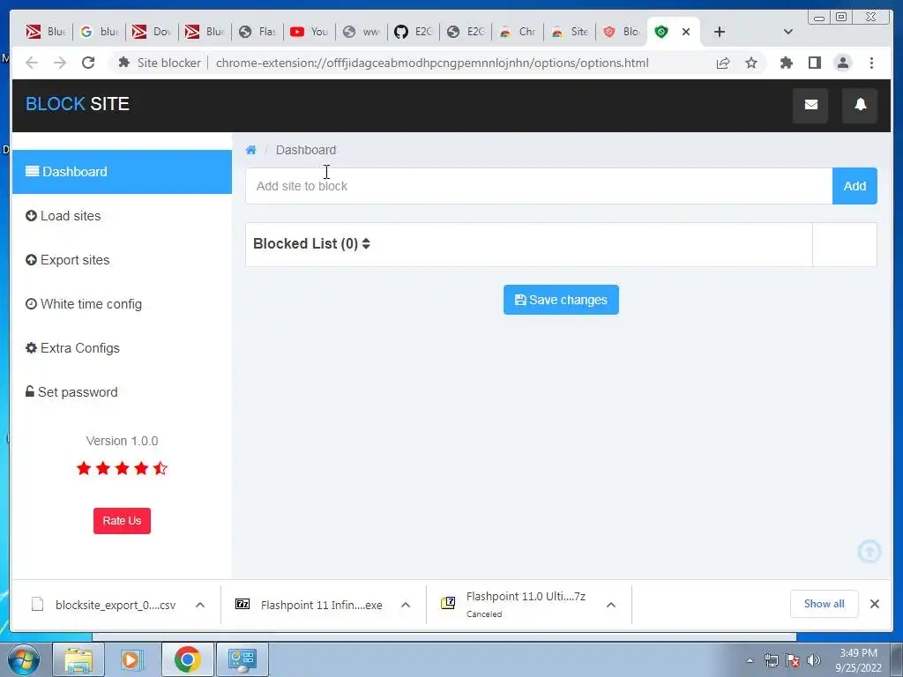Click the Action Center flag tray icon
This screenshot has height=677, width=903.
click(793, 660)
